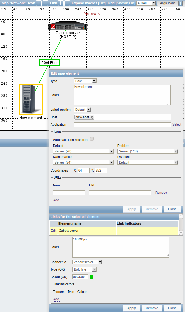Remove New host tag with its x icon
Image resolution: width=185 pixels, height=312 pixels.
(92, 117)
